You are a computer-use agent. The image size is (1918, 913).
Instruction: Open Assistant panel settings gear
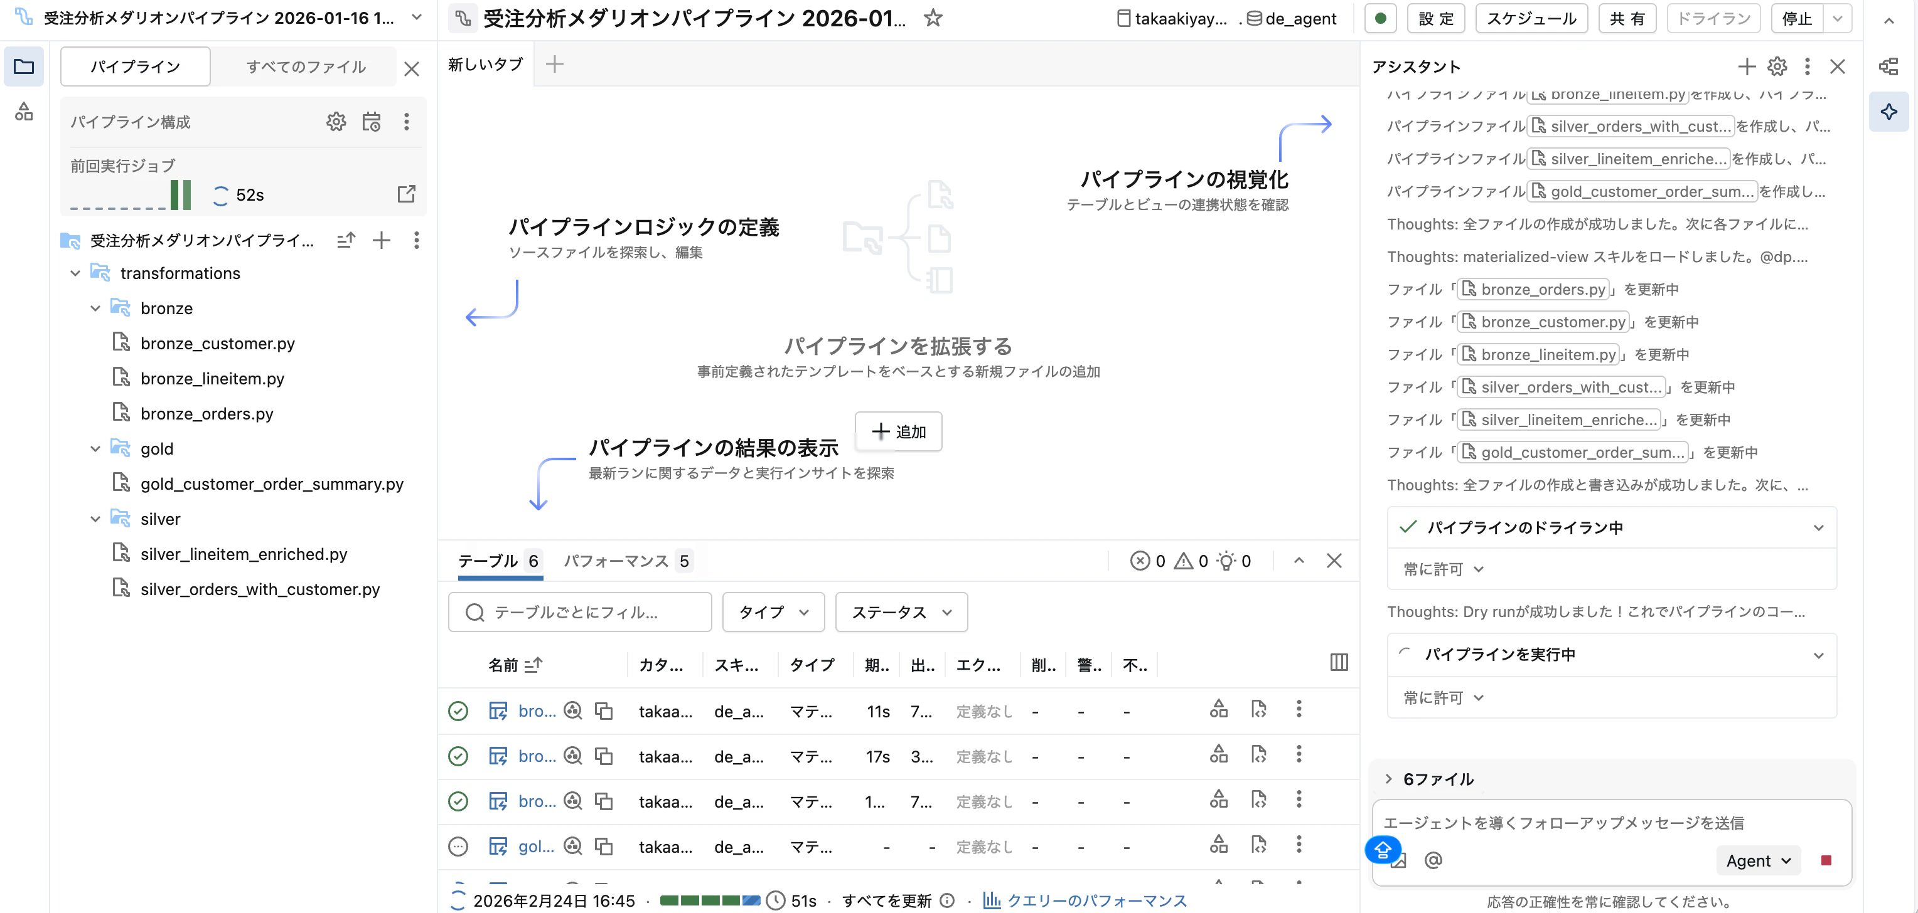1777,66
